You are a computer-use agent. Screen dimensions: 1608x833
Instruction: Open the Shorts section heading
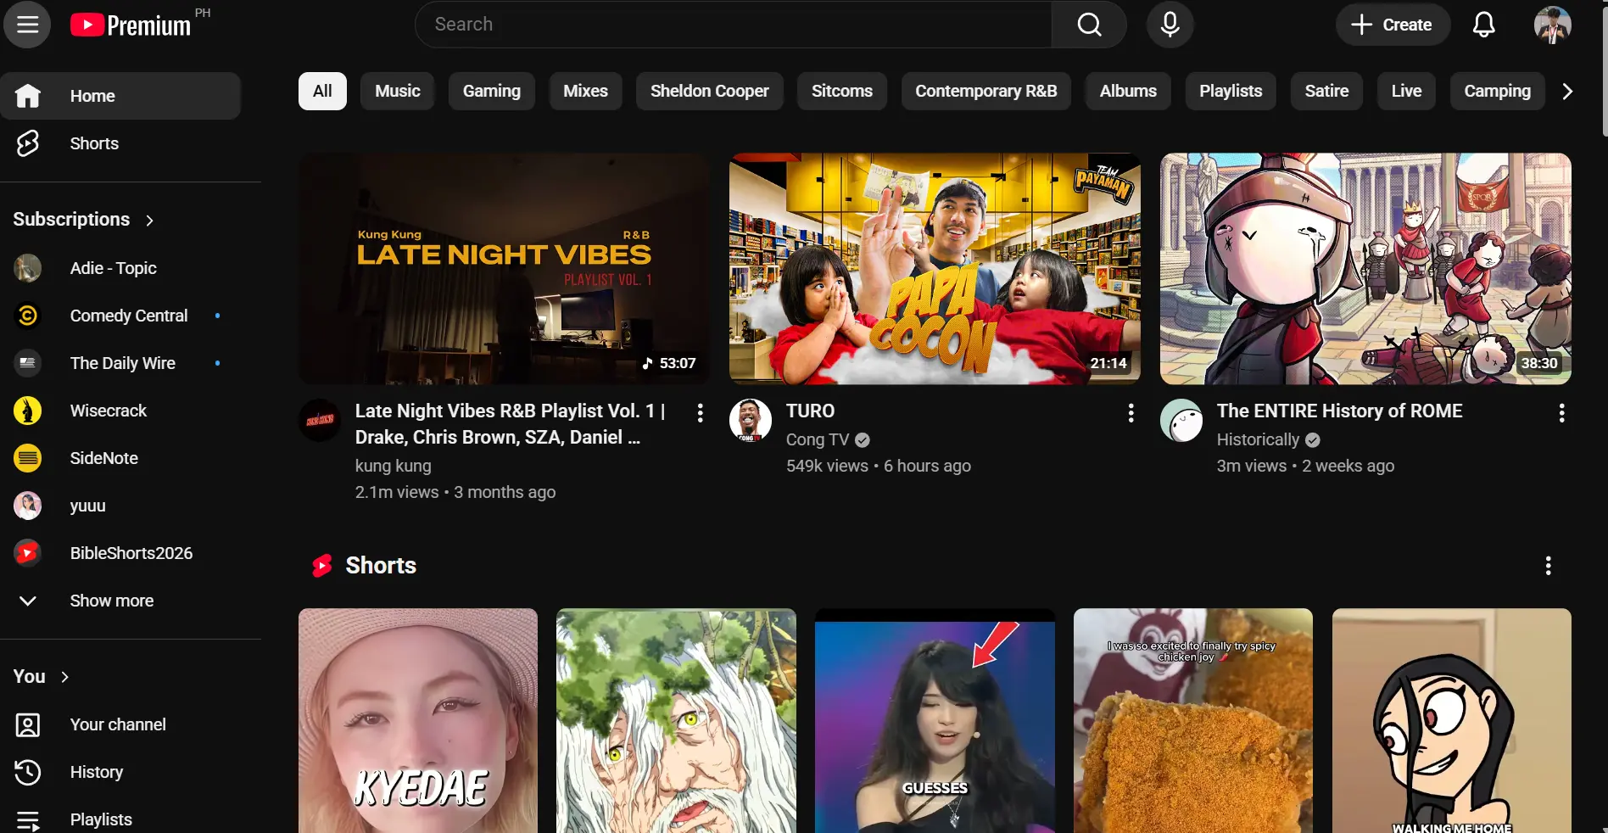click(x=381, y=566)
